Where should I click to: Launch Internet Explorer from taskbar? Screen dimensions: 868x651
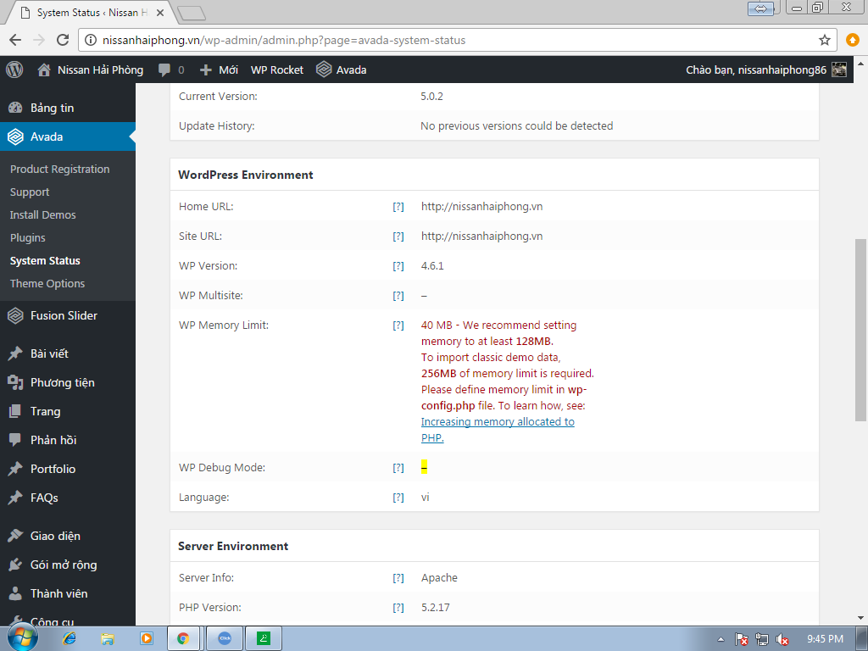click(70, 639)
